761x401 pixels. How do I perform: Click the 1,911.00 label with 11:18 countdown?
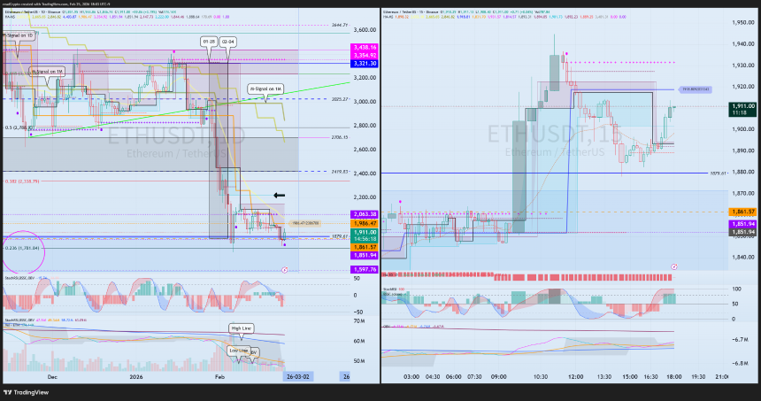742,109
